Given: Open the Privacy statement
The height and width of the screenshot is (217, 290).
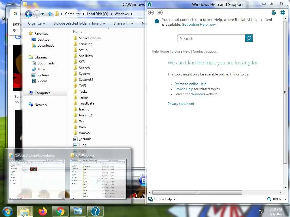Looking at the screenshot, I should 181,104.
